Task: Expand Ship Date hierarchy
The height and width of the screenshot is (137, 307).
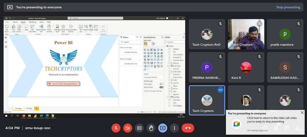Action: [167, 97]
